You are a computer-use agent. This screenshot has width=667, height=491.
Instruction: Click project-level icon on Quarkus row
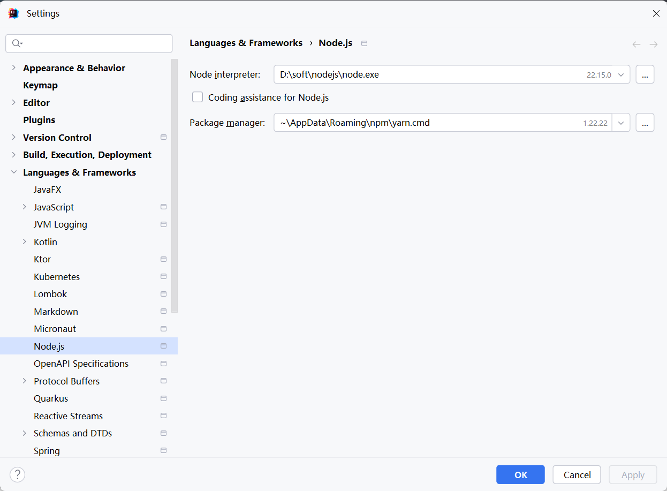[x=164, y=398]
